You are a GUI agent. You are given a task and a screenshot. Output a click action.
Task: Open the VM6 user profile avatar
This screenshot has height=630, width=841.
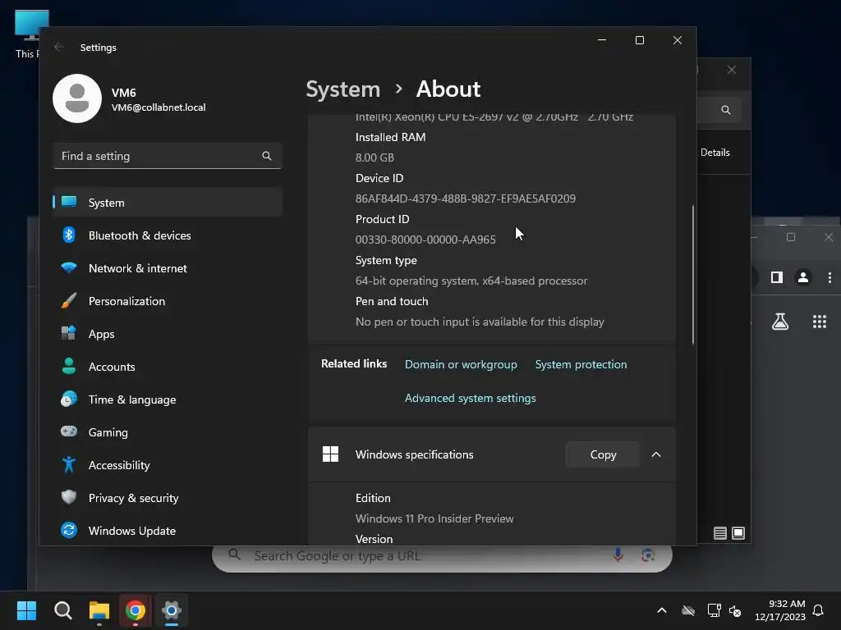click(77, 98)
